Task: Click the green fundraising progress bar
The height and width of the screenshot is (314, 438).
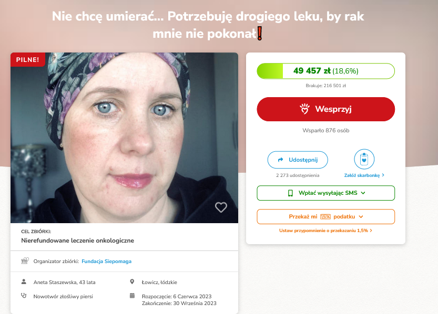Action: [325, 71]
